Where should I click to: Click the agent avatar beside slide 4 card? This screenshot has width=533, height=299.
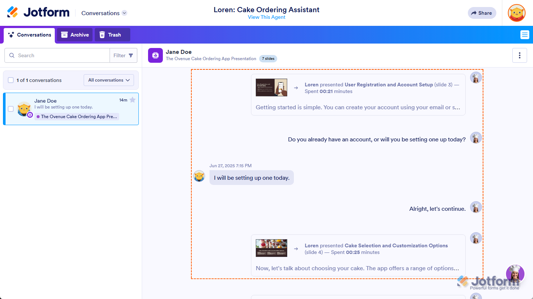(476, 238)
